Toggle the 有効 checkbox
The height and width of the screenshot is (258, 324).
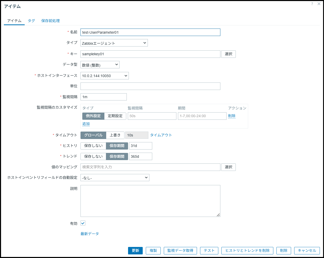pyautogui.click(x=83, y=223)
